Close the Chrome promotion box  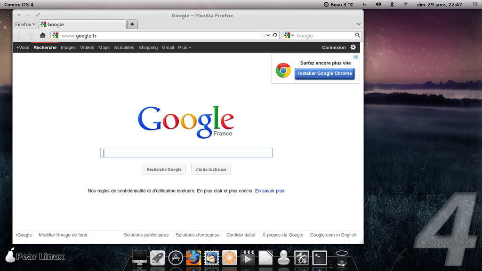point(356,57)
